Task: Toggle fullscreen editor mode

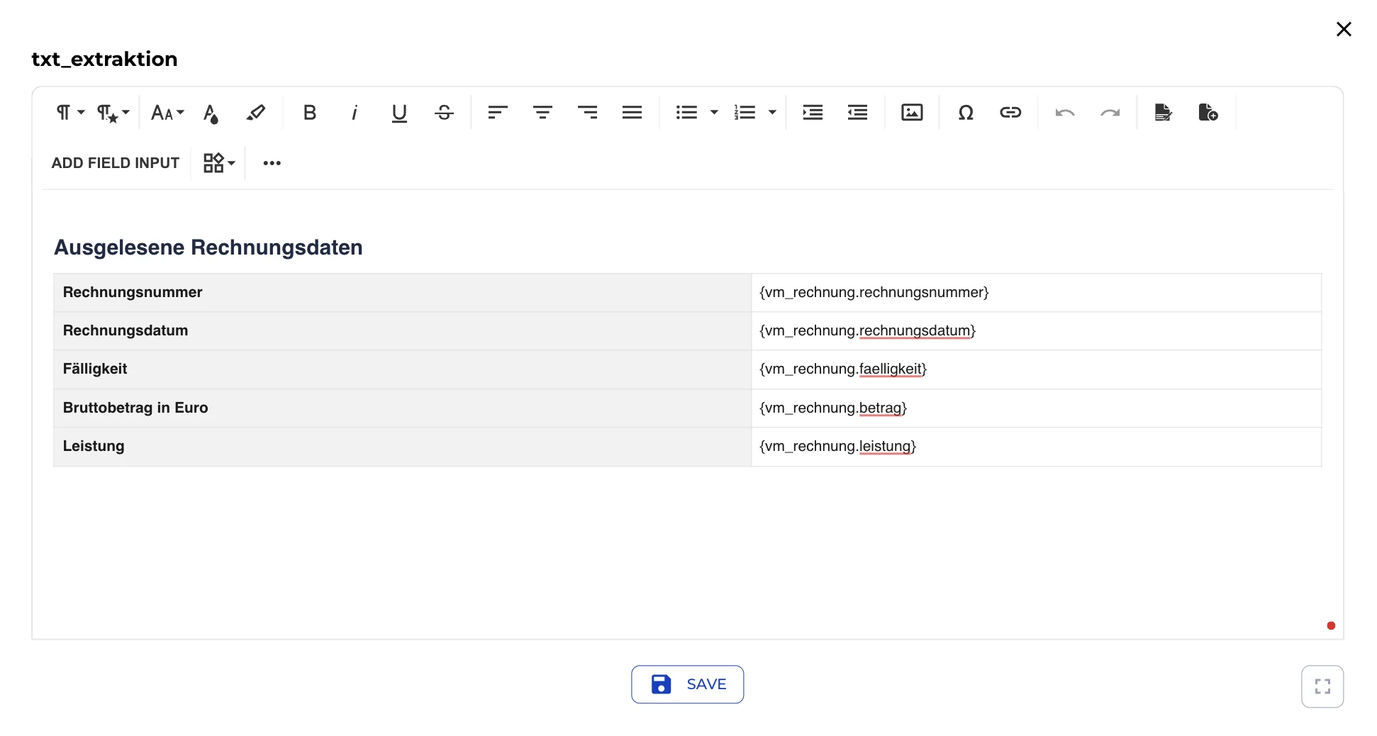Action: [1322, 686]
